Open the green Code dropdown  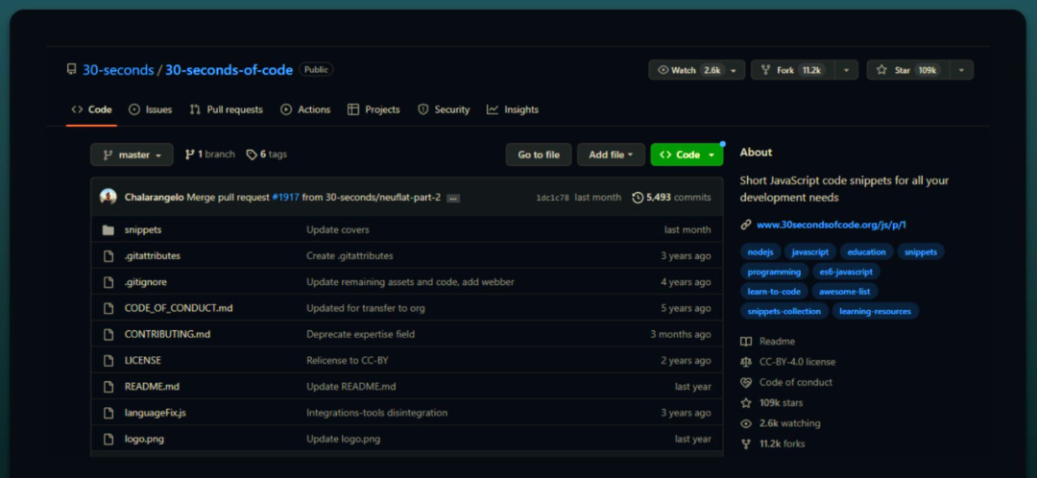coord(687,155)
